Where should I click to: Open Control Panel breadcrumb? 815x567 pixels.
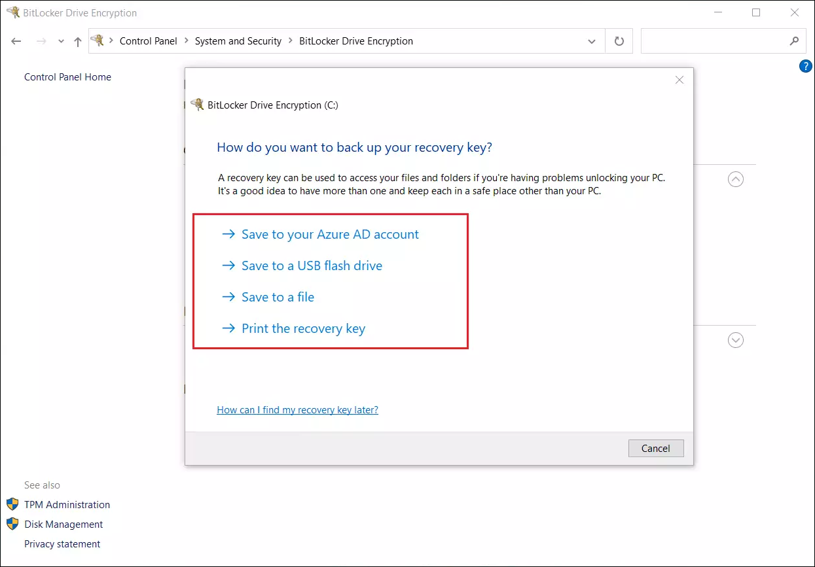tap(148, 41)
